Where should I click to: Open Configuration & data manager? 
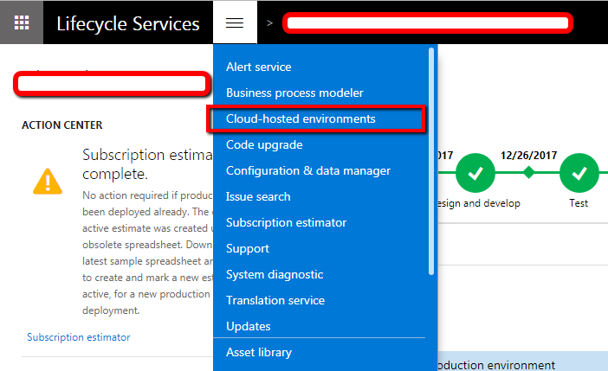(x=307, y=170)
